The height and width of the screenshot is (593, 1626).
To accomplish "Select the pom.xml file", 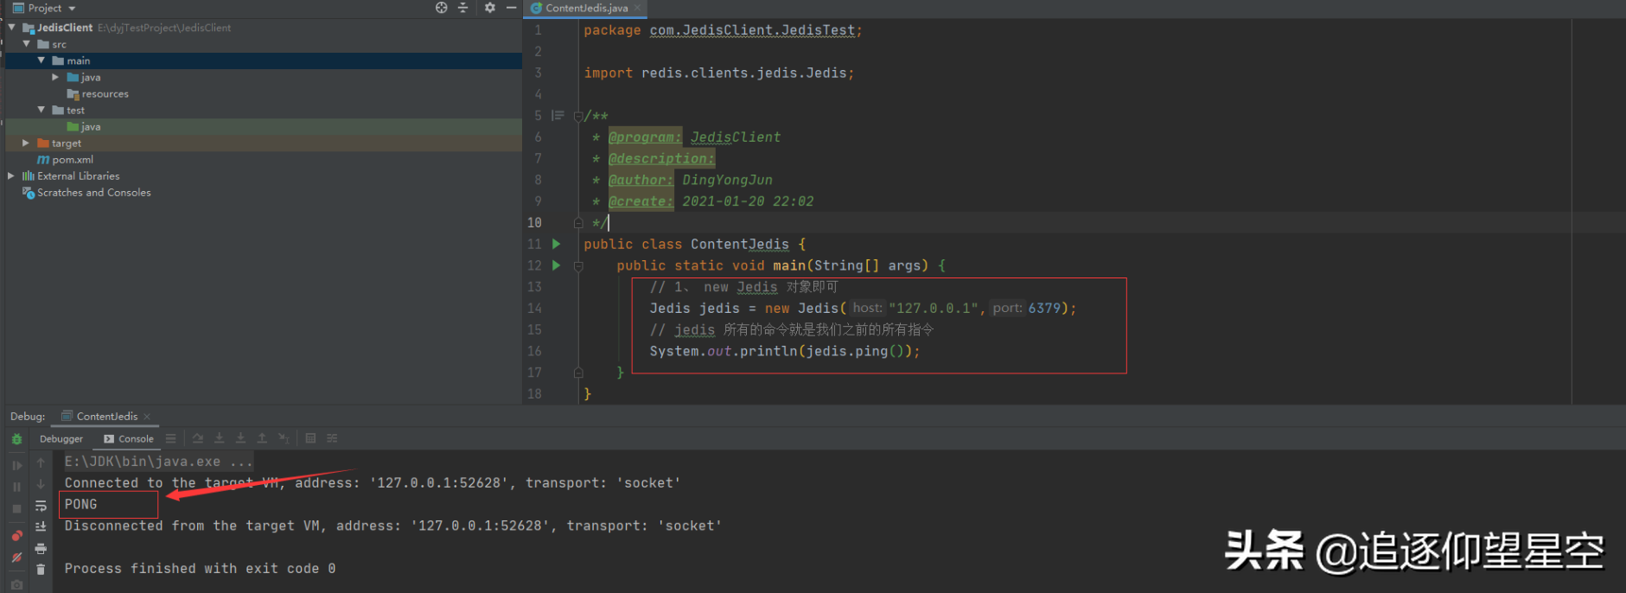I will click(x=65, y=159).
